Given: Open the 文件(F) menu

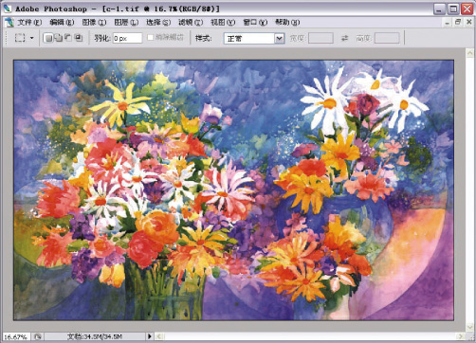Looking at the screenshot, I should pos(29,22).
